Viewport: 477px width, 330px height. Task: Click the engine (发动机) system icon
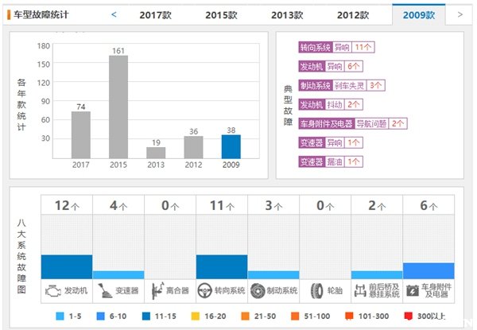coord(52,290)
